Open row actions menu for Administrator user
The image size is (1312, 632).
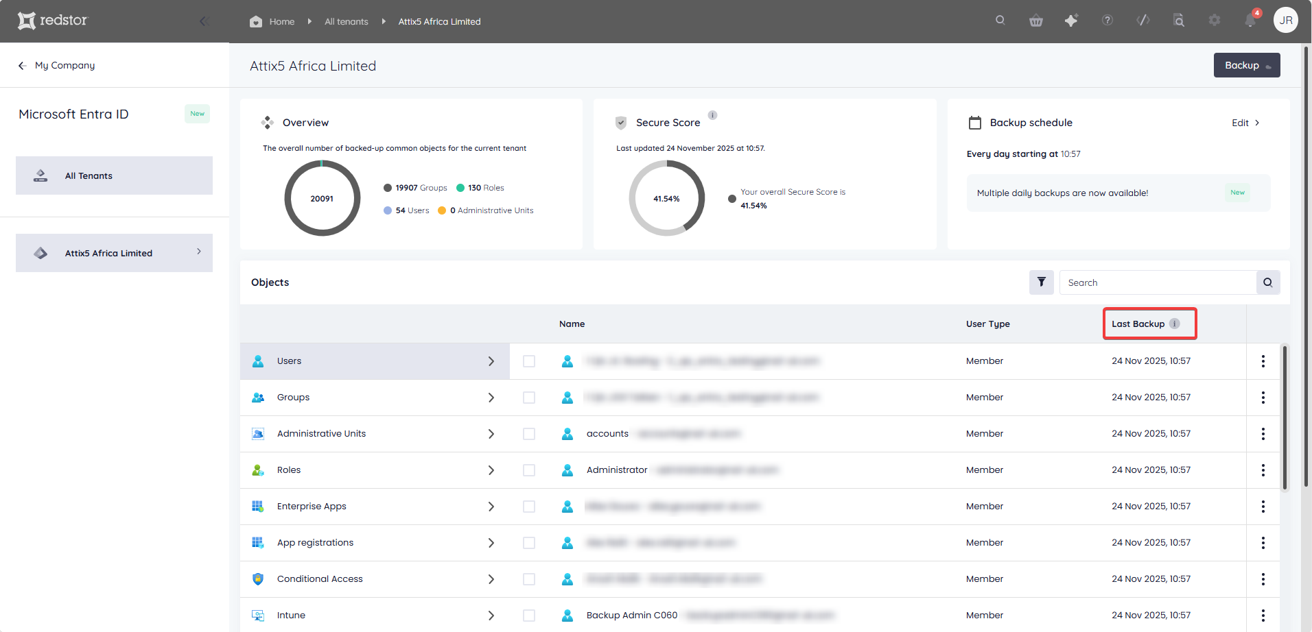click(1263, 470)
